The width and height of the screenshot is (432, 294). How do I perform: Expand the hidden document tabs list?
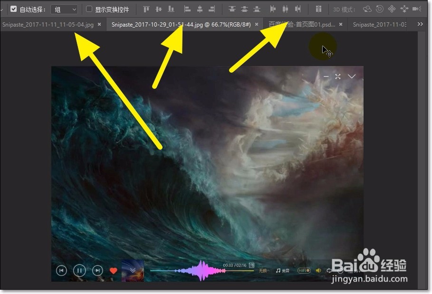click(x=420, y=24)
